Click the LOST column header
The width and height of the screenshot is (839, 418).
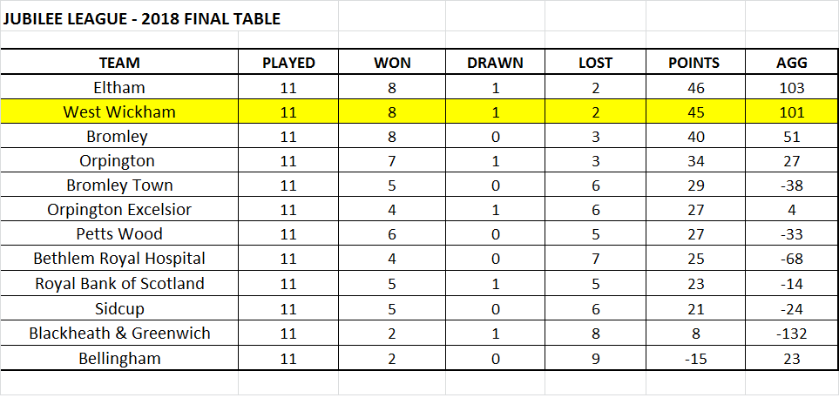595,63
